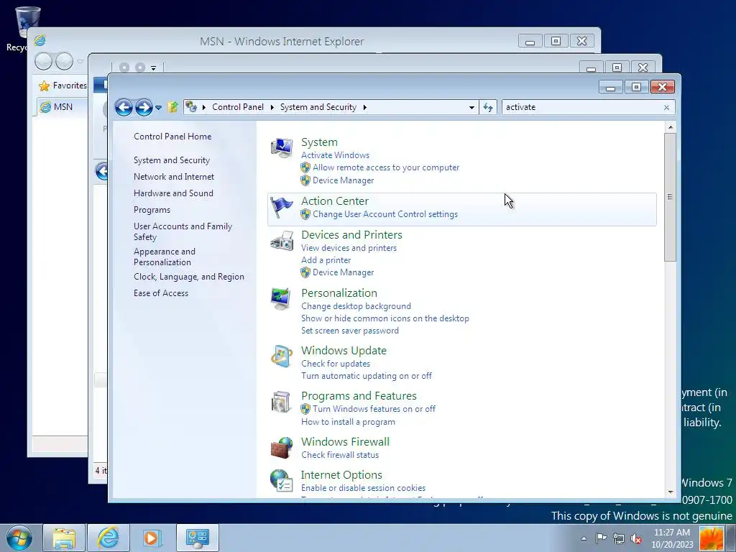Click the Personalization monitor icon

point(281,299)
